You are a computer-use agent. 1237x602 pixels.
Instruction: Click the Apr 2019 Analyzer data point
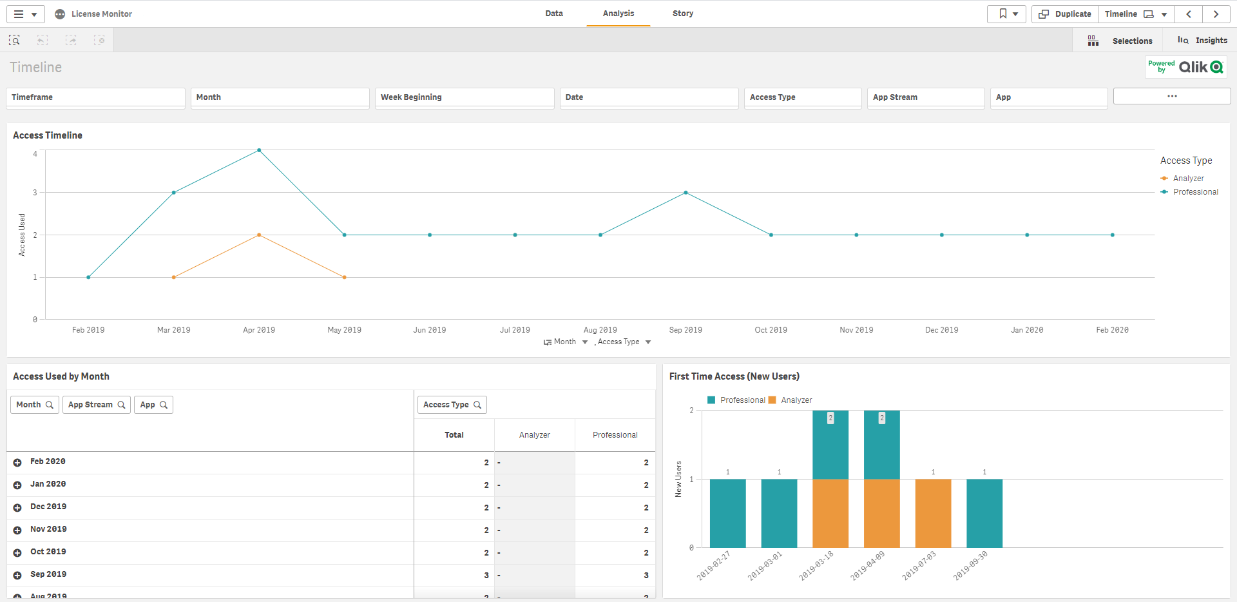point(259,235)
